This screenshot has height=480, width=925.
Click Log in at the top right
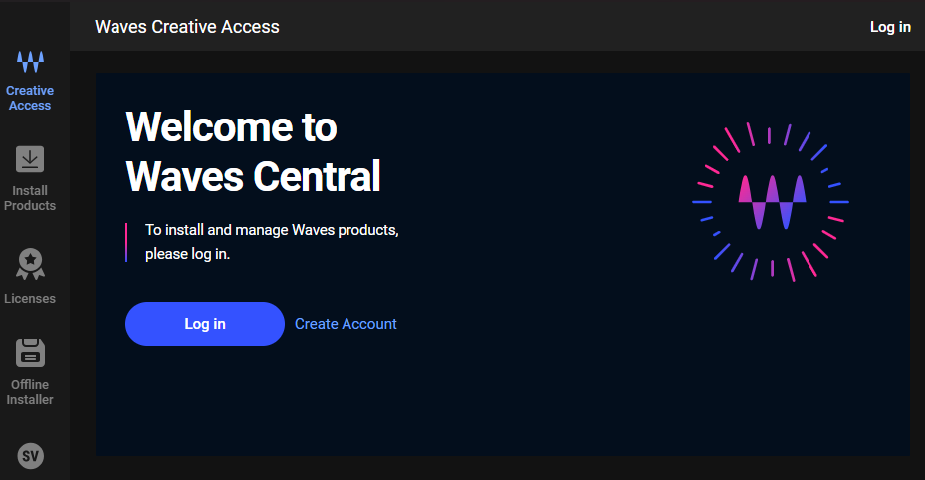pyautogui.click(x=889, y=27)
